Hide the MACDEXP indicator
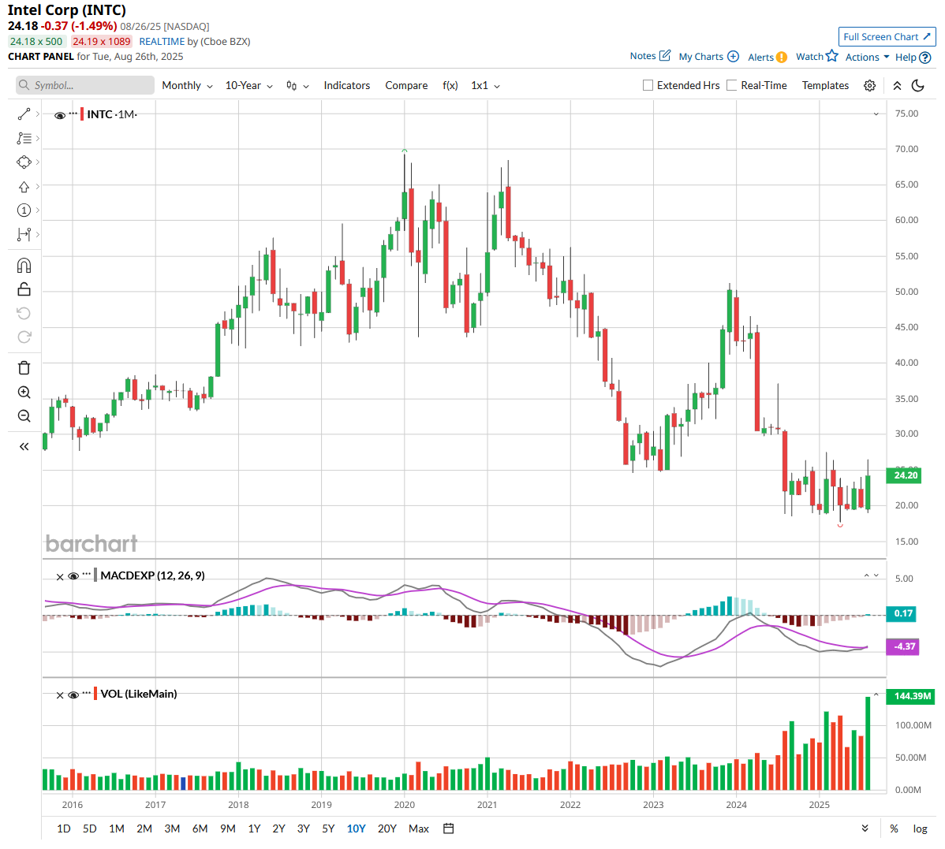Image resolution: width=945 pixels, height=849 pixels. tap(73, 576)
